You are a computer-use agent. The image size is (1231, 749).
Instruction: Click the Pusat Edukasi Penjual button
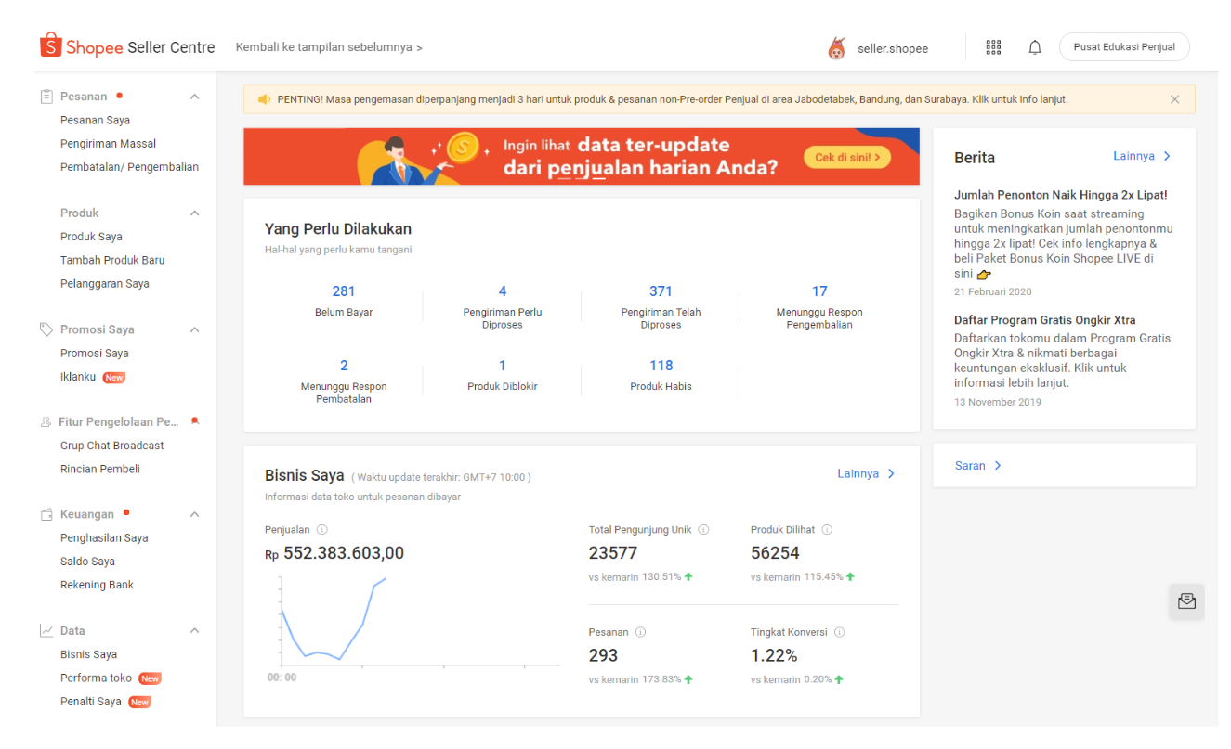[x=1124, y=46]
